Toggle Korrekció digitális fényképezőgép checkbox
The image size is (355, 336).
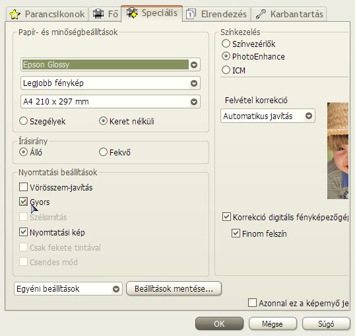[226, 217]
